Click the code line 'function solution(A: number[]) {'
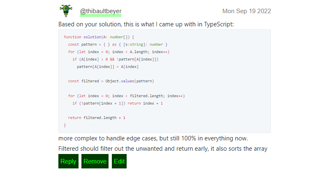The image size is (317, 182). coord(99,37)
